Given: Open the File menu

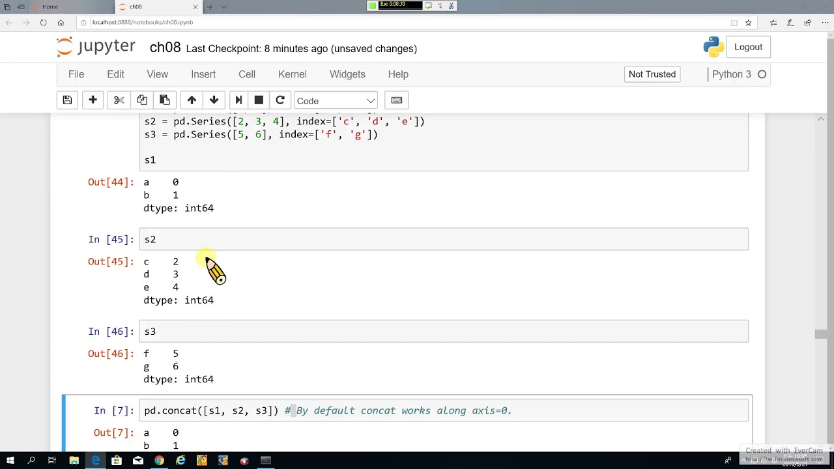Looking at the screenshot, I should click(x=76, y=74).
